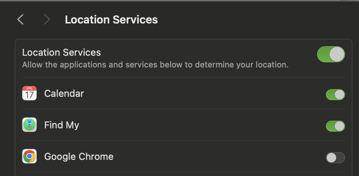The width and height of the screenshot is (359, 176).
Task: Enable location access for Google Chrome
Action: coord(335,158)
